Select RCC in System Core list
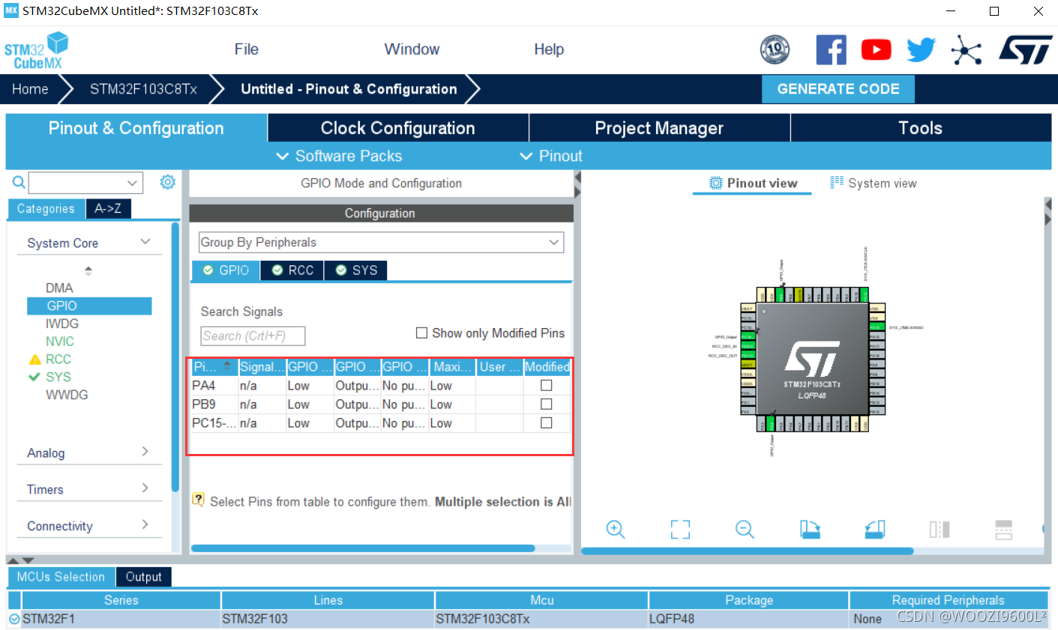The image size is (1058, 630). point(58,360)
